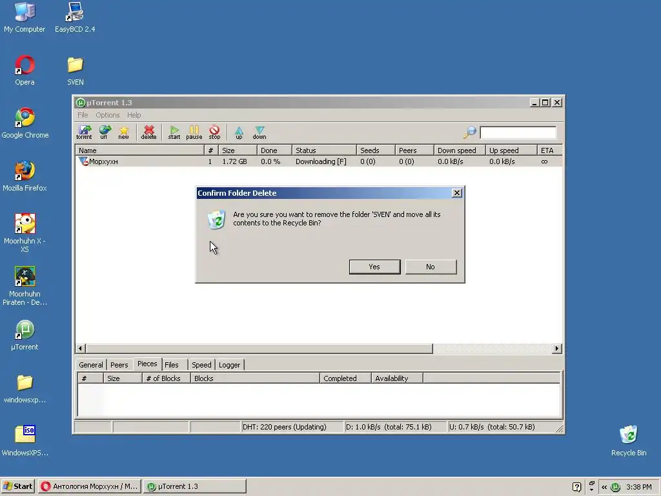Open the File menu in µTorrent
Viewport: 661px width, 496px height.
83,115
